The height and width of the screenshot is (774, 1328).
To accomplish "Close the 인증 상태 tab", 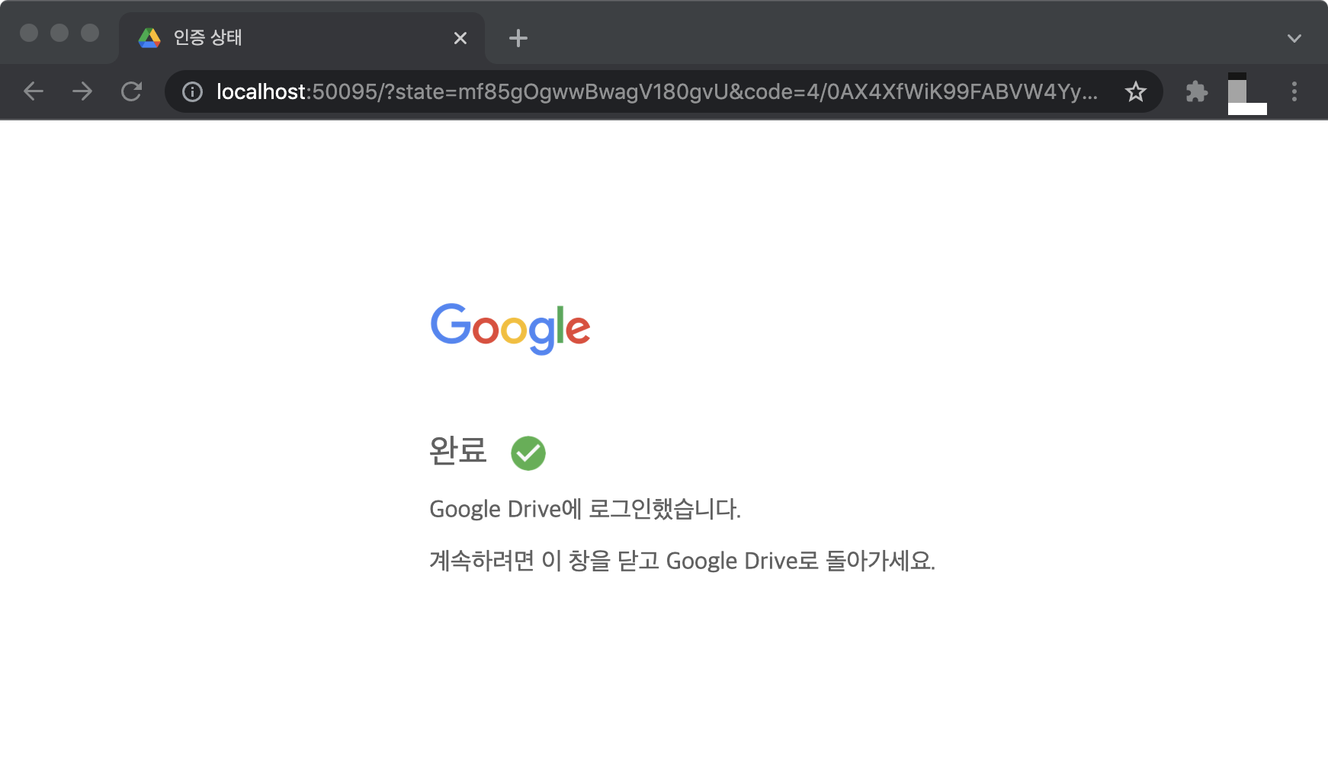I will point(460,37).
